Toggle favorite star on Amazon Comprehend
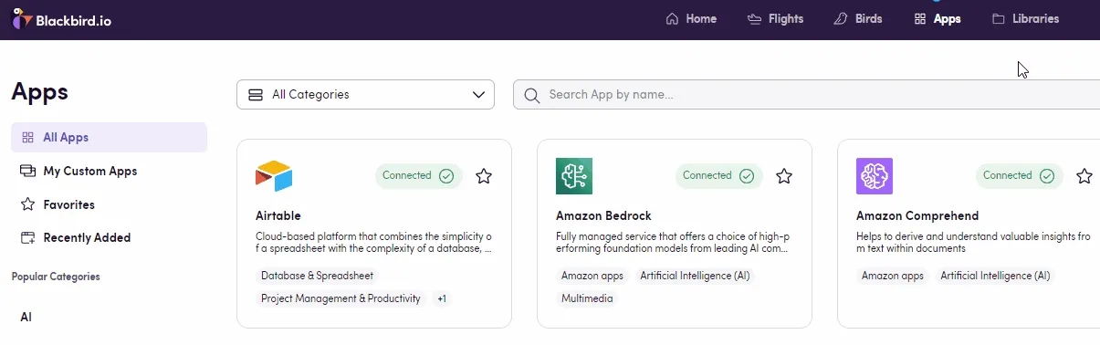Image resolution: width=1100 pixels, height=345 pixels. tap(1084, 176)
